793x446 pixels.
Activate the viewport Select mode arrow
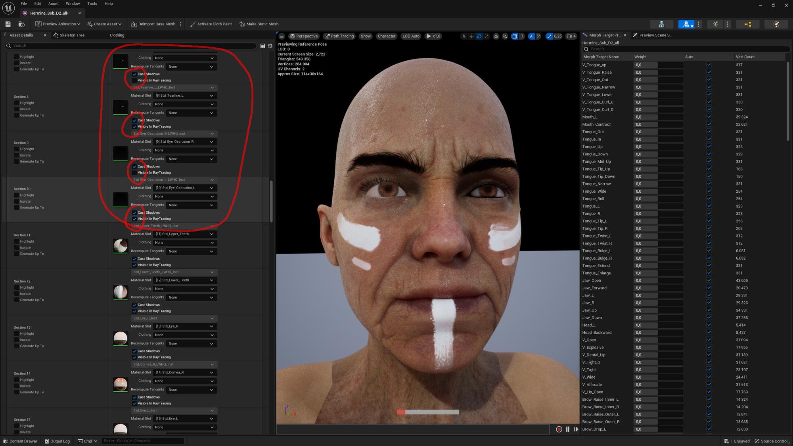pyautogui.click(x=464, y=36)
